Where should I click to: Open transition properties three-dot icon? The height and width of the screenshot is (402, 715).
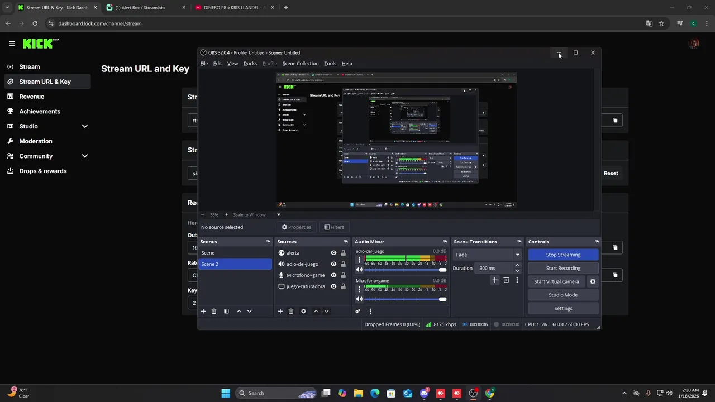click(517, 280)
